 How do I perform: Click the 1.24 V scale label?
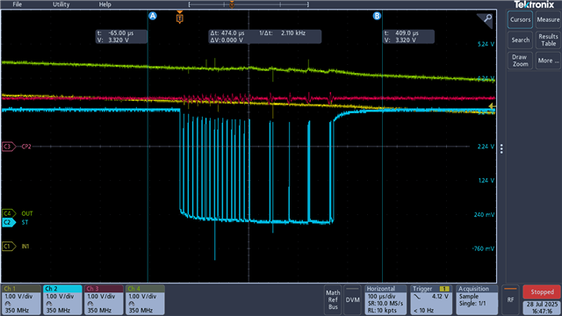coord(486,180)
